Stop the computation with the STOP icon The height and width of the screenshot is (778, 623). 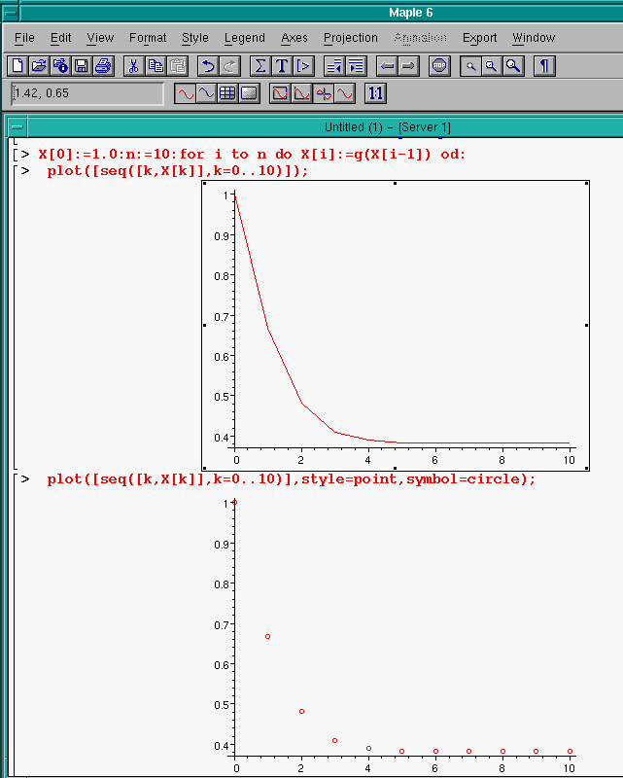pos(439,66)
